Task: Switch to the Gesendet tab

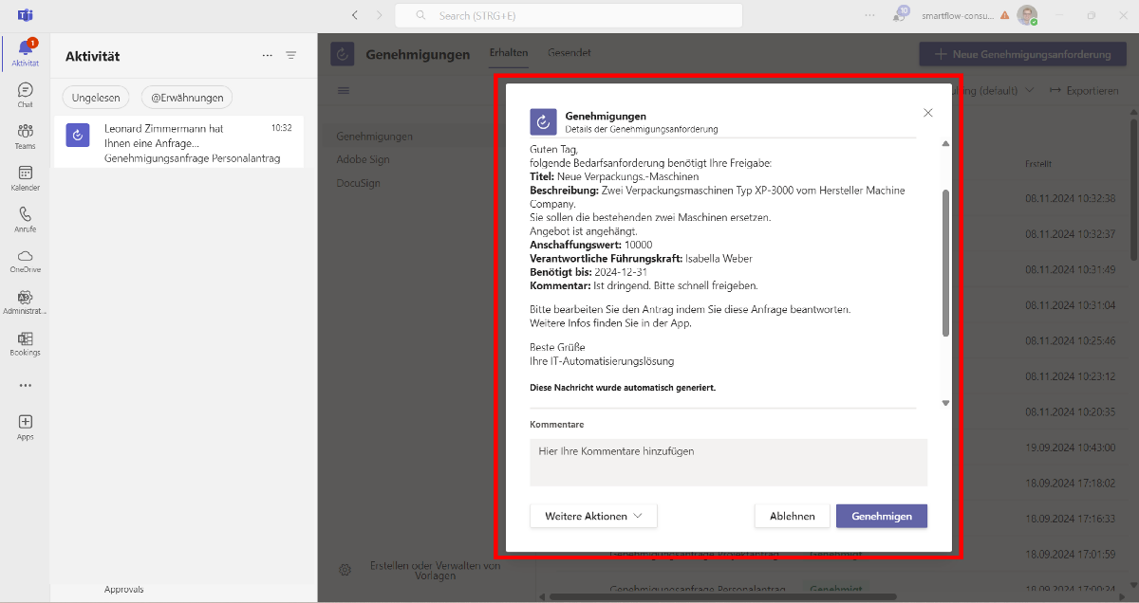Action: tap(569, 53)
